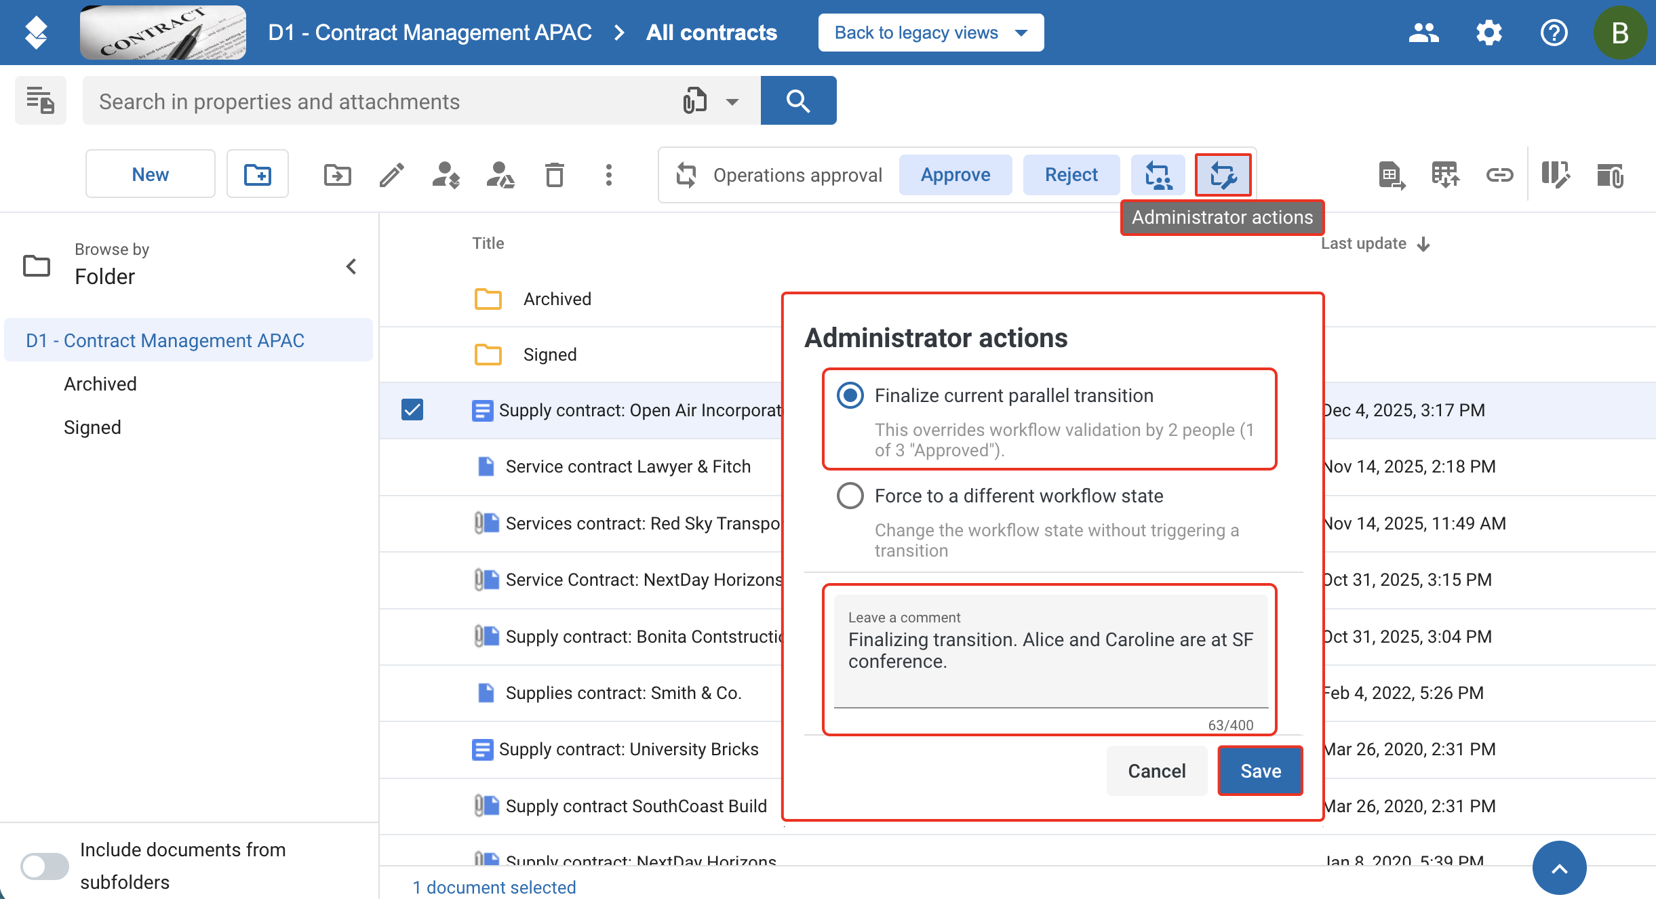
Task: Select Signed in the folder tree
Action: (x=92, y=427)
